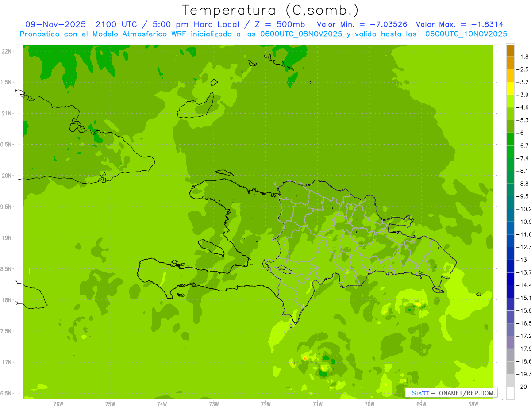Click the "SisTT - ONAMET/REP.DOM." credit box
531x410 pixels.
pyautogui.click(x=451, y=393)
